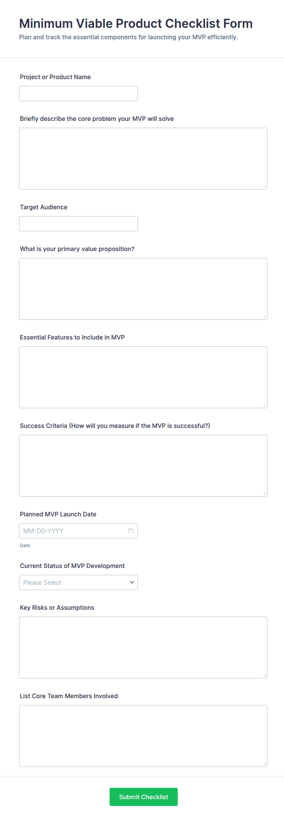Grab resize handle of core problem textarea

click(264, 186)
